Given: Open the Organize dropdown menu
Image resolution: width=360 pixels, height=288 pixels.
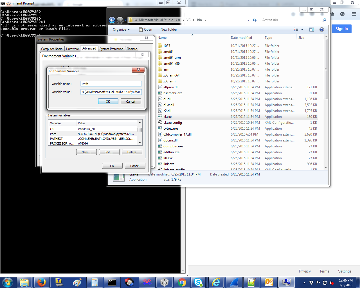Looking at the screenshot, I should (x=121, y=30).
